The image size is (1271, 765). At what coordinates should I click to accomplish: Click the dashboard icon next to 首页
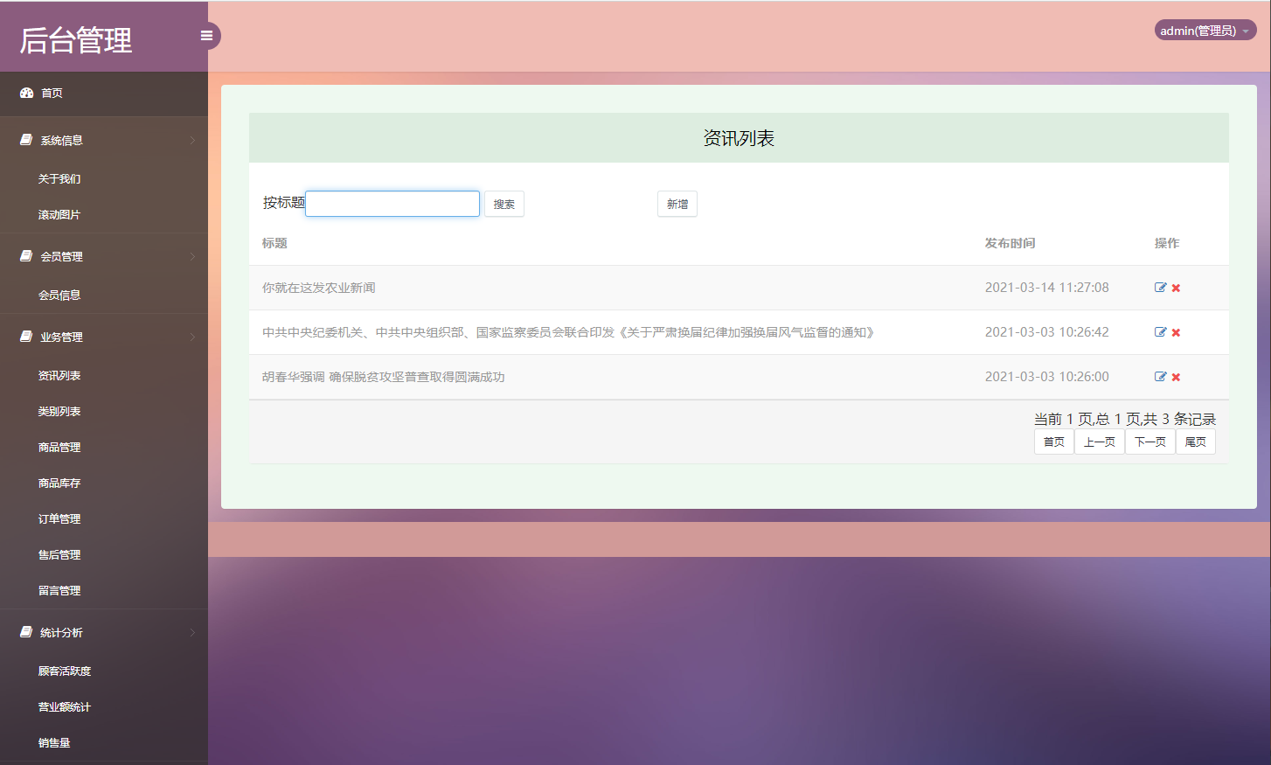[x=25, y=92]
